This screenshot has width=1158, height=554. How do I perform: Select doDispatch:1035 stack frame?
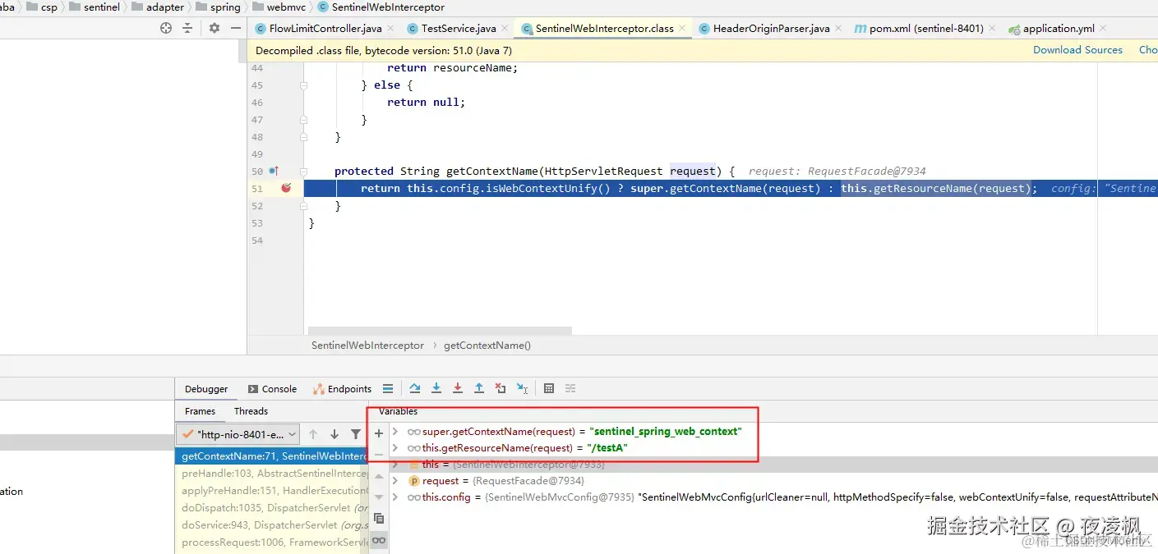coord(272,508)
